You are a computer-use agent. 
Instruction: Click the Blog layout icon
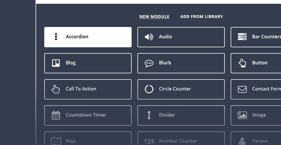[56, 63]
